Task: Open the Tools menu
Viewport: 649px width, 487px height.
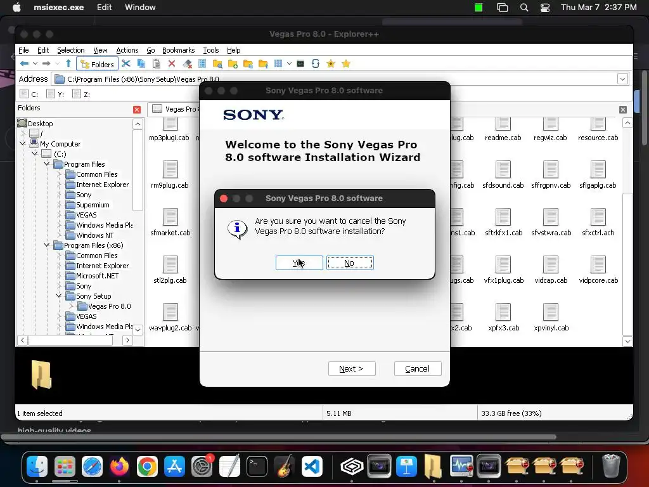Action: (x=210, y=50)
